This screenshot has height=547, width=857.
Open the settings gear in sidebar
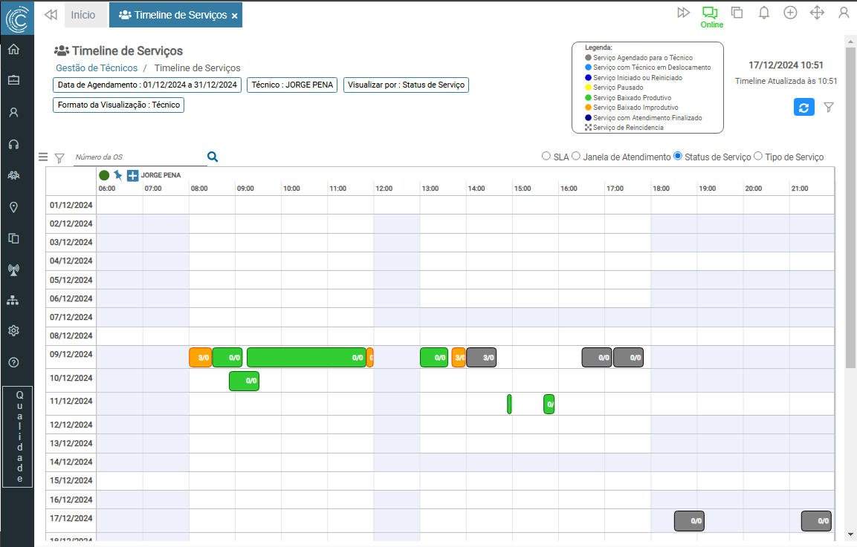click(x=13, y=330)
